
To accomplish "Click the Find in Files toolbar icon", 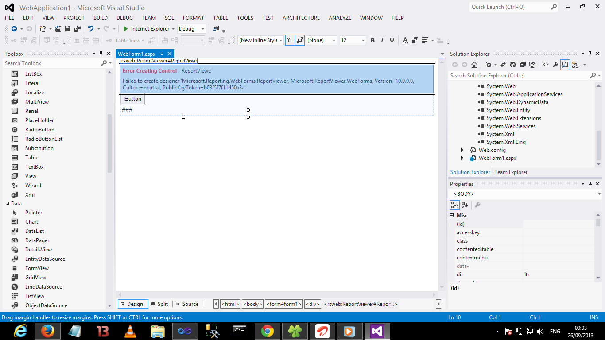I will 216,29.
